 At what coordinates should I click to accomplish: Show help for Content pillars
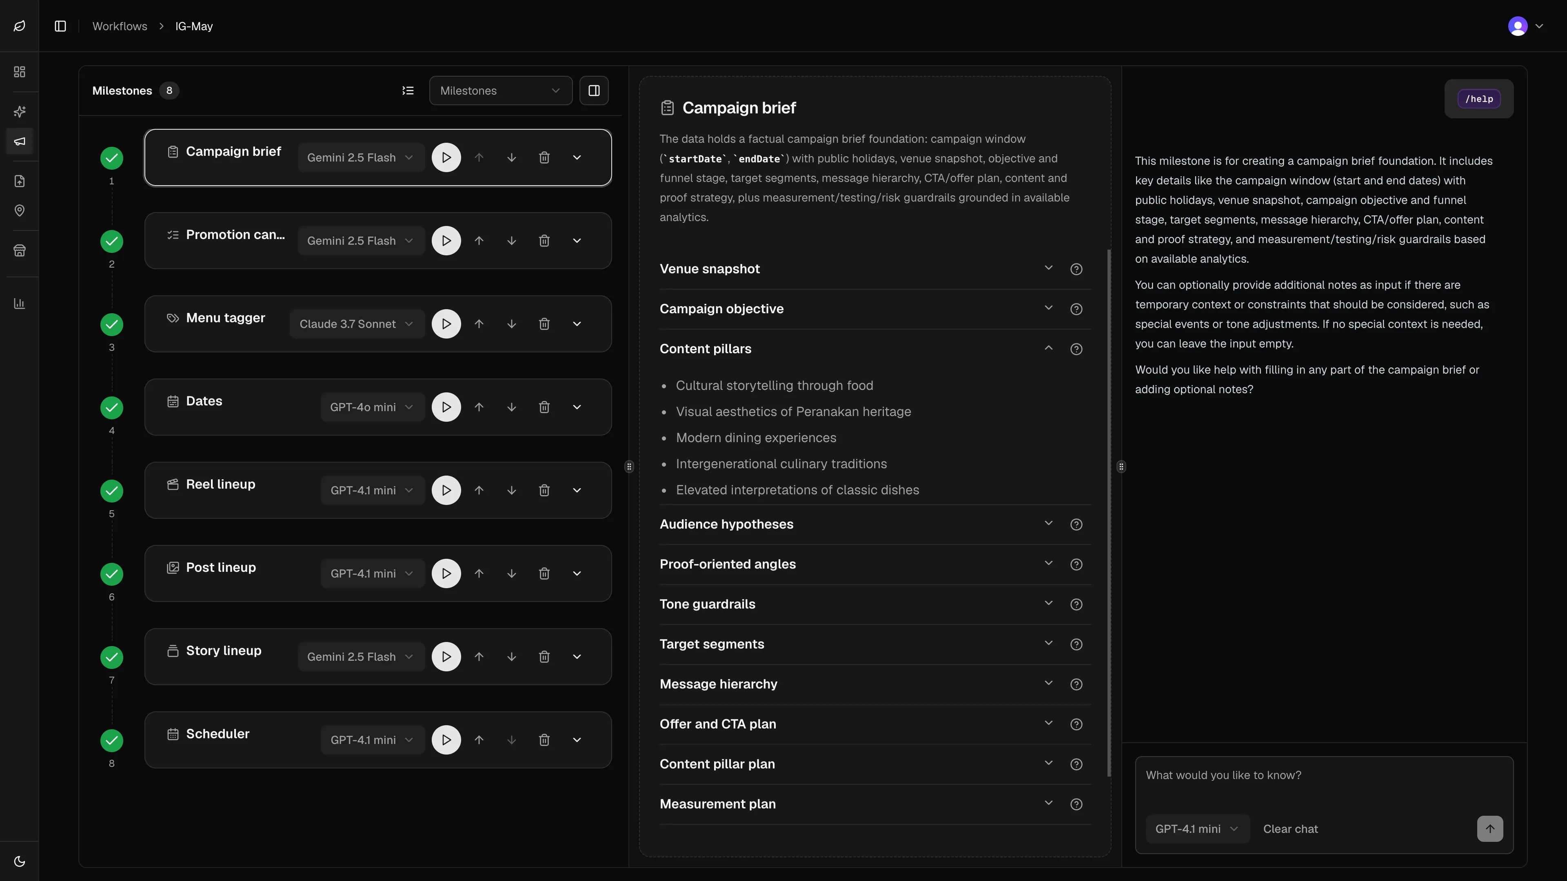[x=1076, y=349]
